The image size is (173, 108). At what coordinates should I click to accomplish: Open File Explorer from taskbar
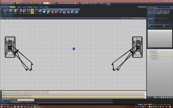tap(15, 107)
